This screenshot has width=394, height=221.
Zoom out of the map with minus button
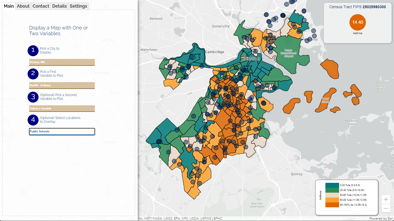[386, 208]
